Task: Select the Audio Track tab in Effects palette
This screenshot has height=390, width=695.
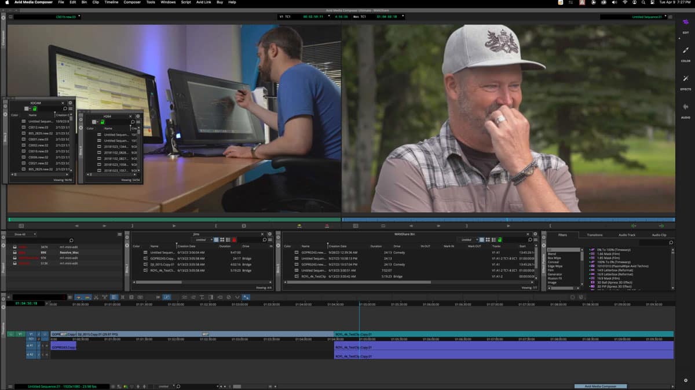Action: (x=627, y=235)
